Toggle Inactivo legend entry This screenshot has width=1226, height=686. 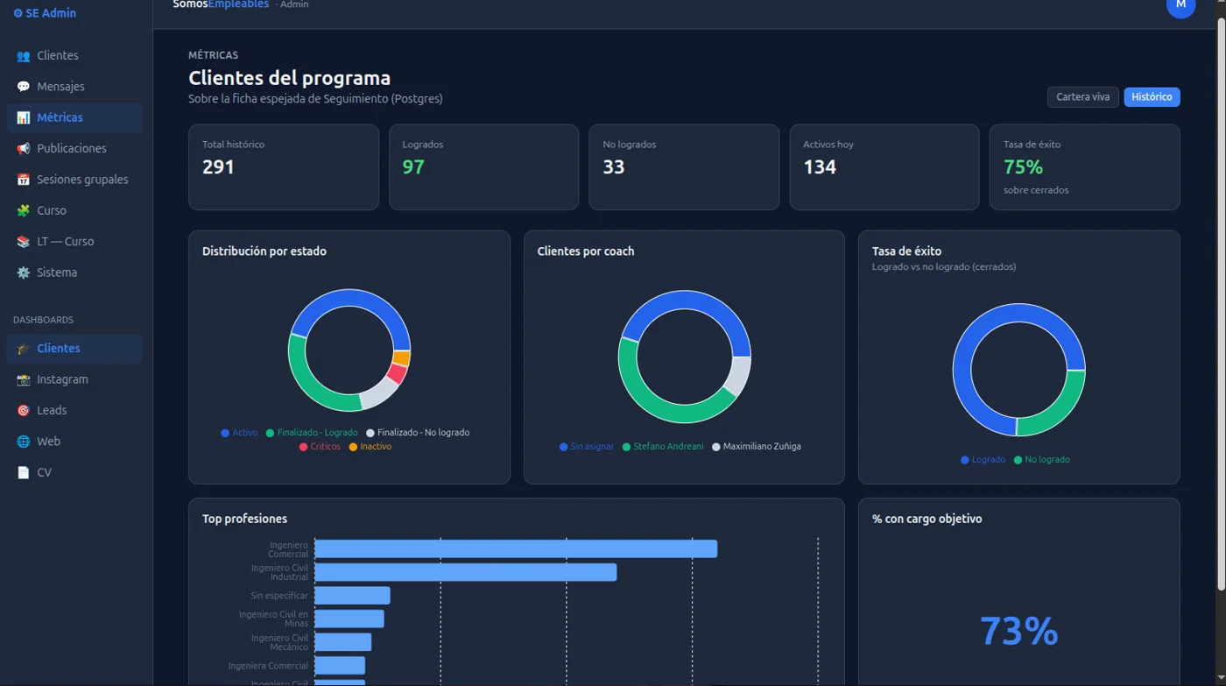[x=370, y=447]
